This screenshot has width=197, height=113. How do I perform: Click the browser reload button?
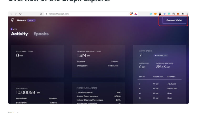tap(20, 14)
